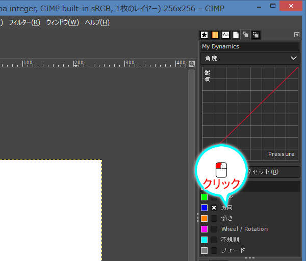Viewport: 306px width, 261px height.
Task: Open the ウィンドウ menu
Action: [62, 22]
